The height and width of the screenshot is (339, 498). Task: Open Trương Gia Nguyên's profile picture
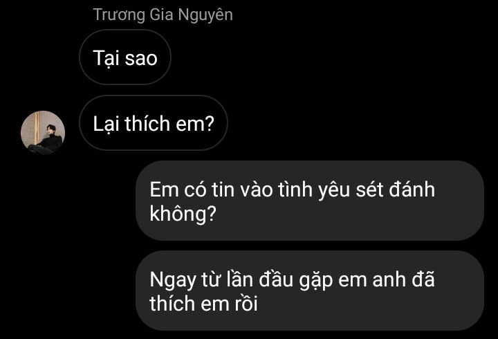(43, 132)
